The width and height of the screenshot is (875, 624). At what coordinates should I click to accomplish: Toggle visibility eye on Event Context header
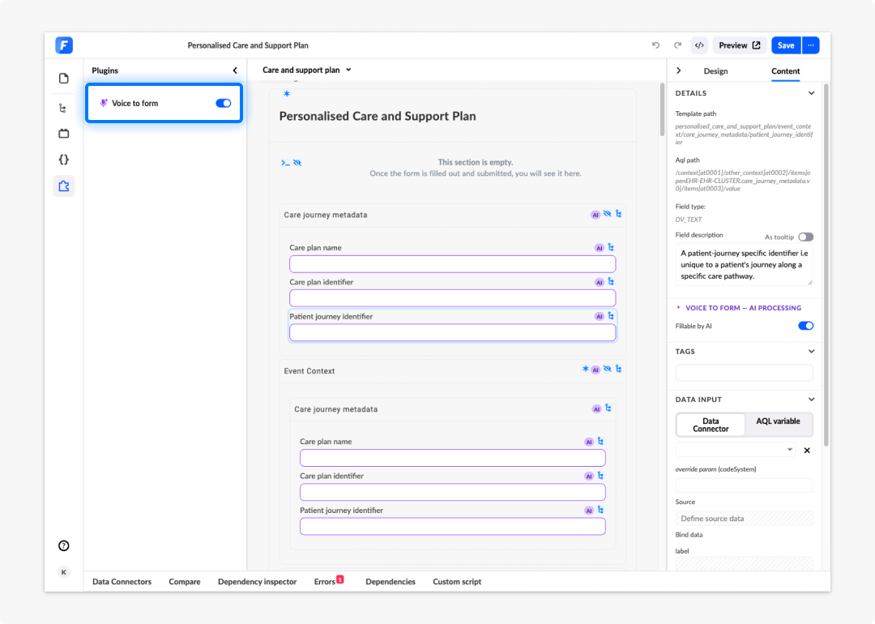607,369
